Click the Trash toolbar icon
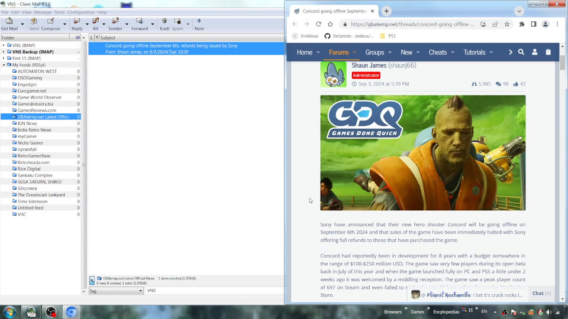The width and height of the screenshot is (568, 319). tap(164, 24)
